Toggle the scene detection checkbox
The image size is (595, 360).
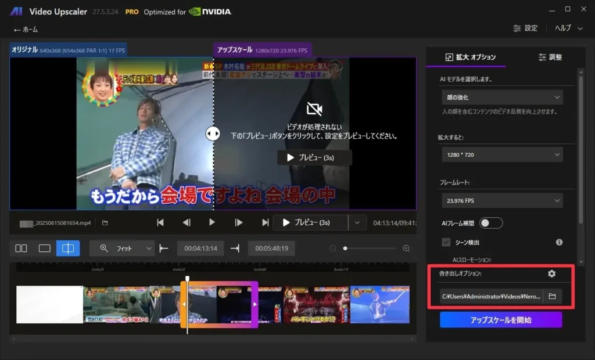(446, 242)
